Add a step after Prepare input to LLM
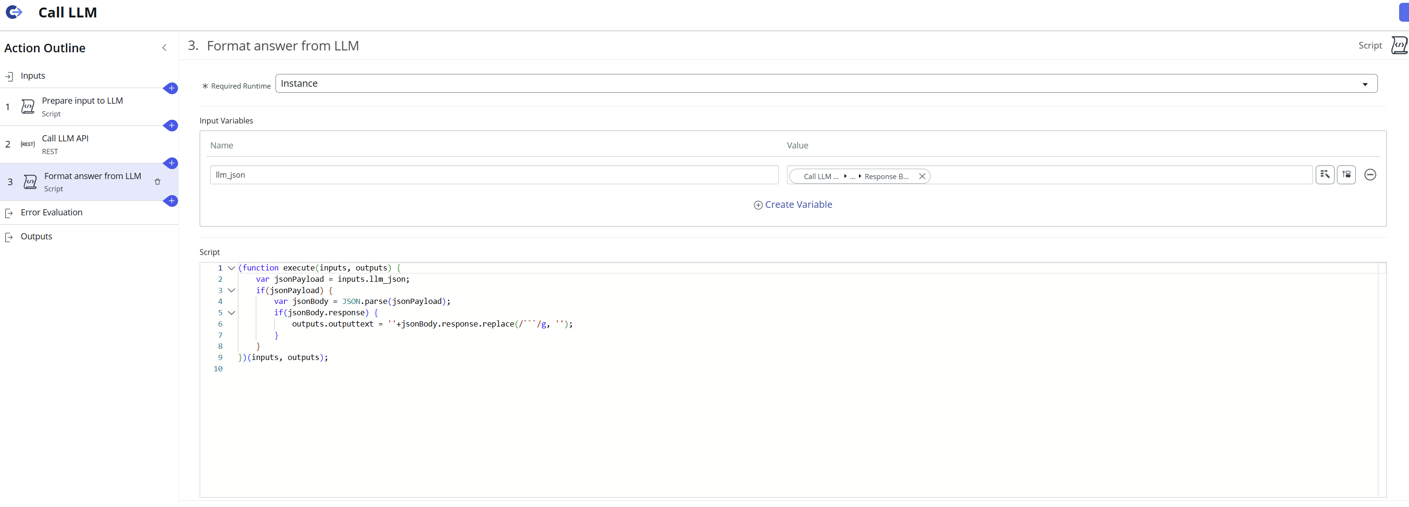Image resolution: width=1409 pixels, height=507 pixels. tap(172, 125)
